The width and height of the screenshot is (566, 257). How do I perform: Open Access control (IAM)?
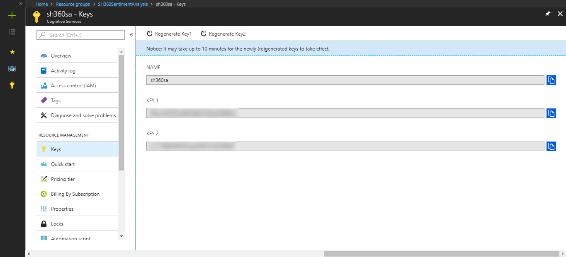click(77, 86)
